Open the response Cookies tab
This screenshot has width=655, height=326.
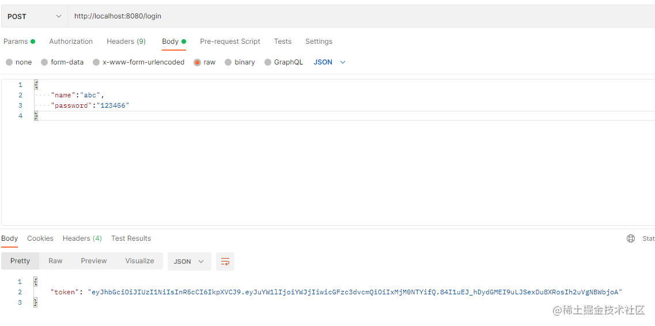pos(40,238)
